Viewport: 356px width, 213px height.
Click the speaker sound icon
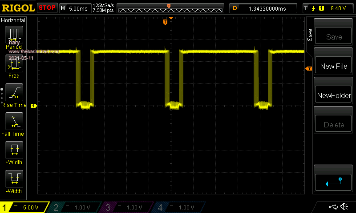click(344, 207)
